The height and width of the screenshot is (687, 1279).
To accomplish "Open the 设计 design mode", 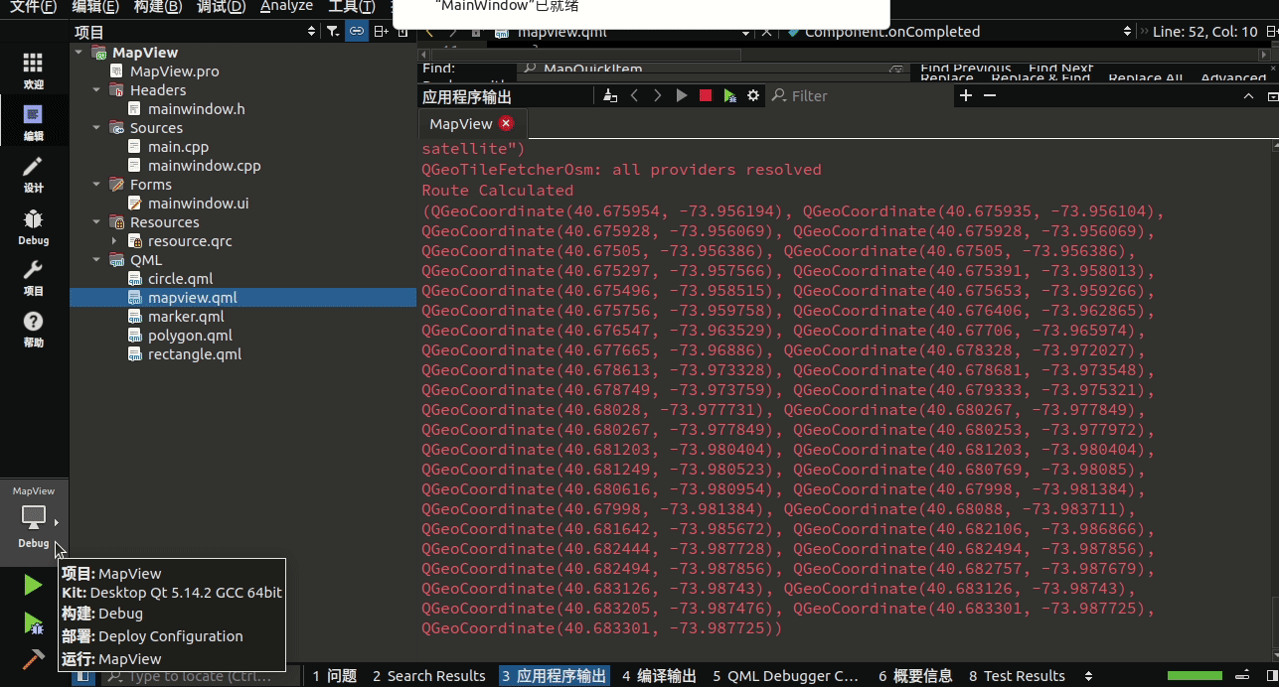I will pos(33,174).
